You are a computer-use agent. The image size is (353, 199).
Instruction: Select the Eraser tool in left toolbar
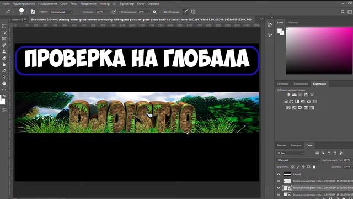click(4, 58)
